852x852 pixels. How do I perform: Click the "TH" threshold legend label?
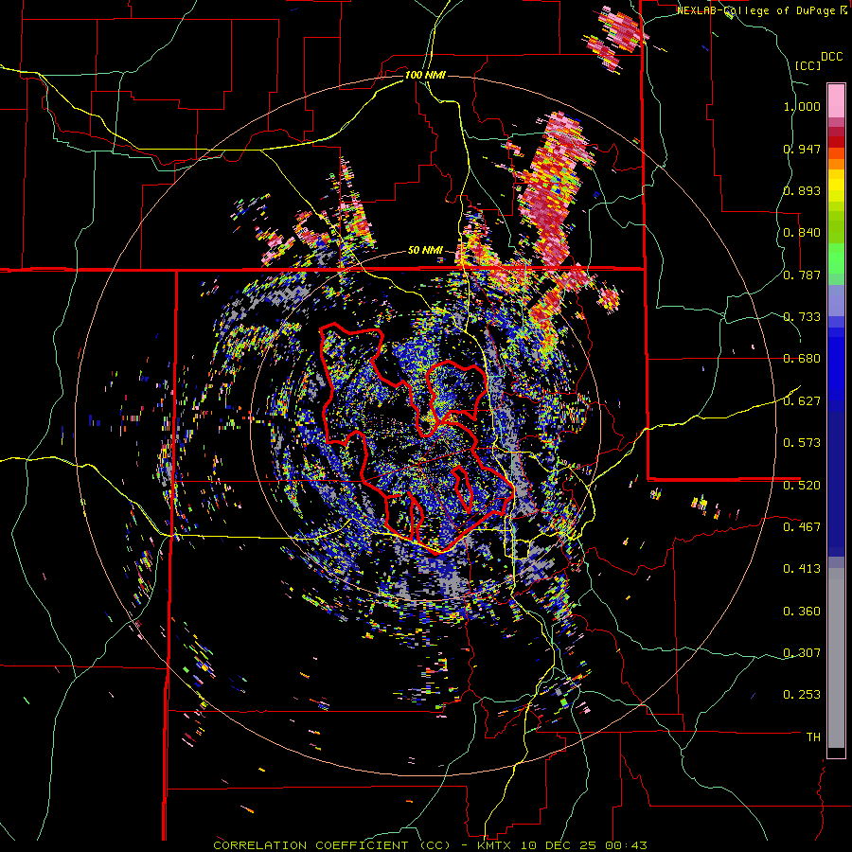click(813, 737)
